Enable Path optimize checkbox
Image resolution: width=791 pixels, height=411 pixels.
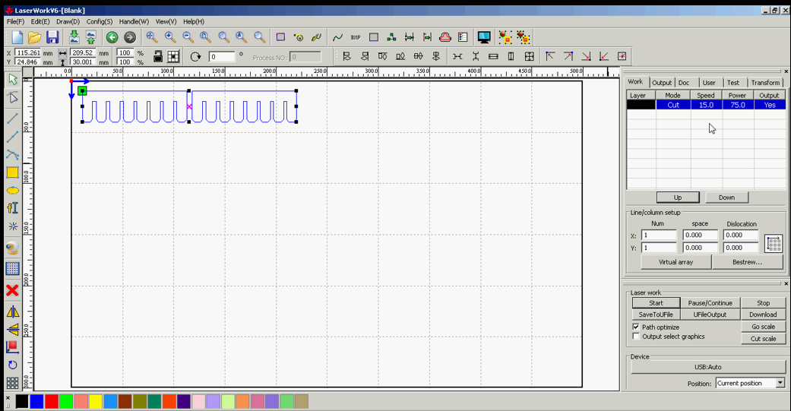pos(636,327)
